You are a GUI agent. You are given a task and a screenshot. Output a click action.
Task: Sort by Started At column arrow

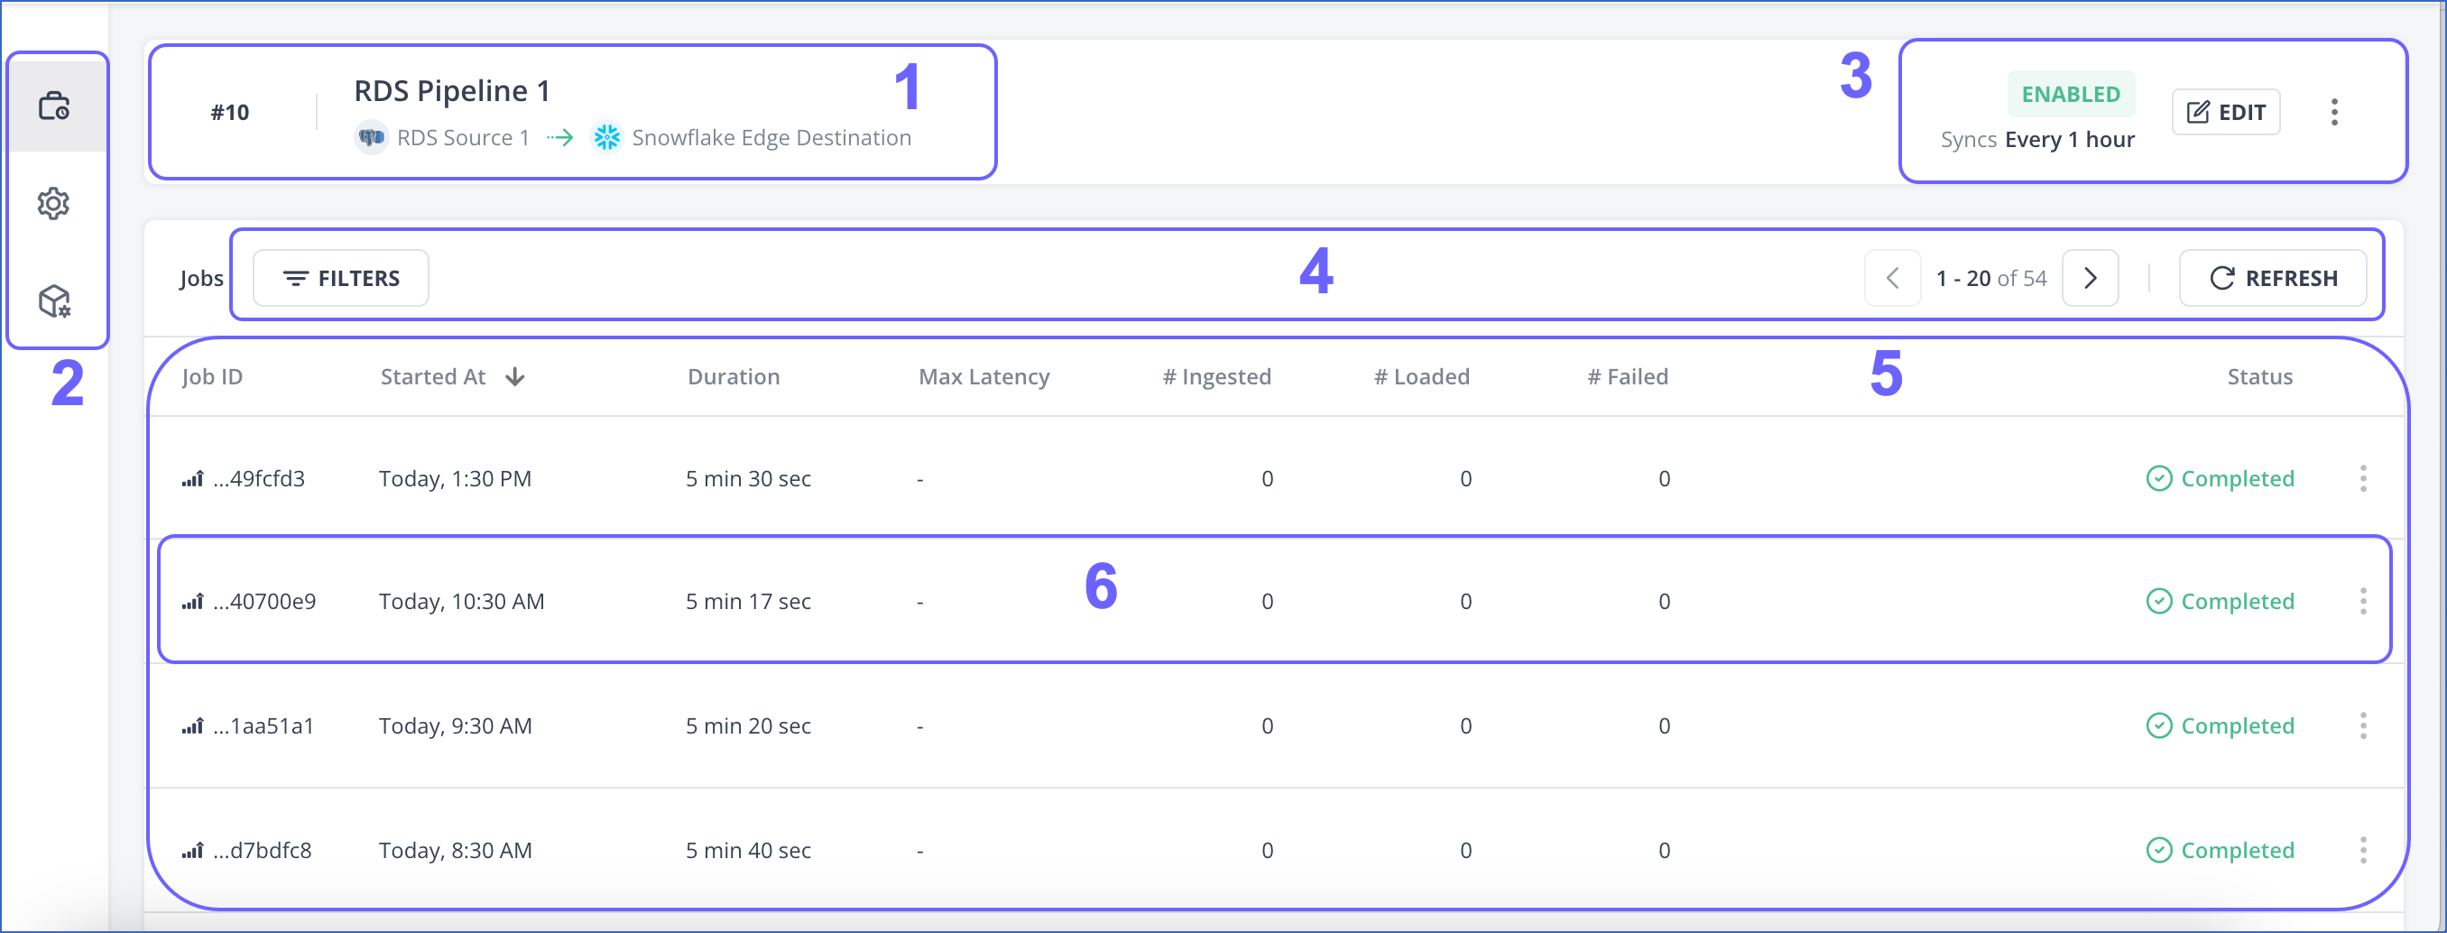coord(515,377)
